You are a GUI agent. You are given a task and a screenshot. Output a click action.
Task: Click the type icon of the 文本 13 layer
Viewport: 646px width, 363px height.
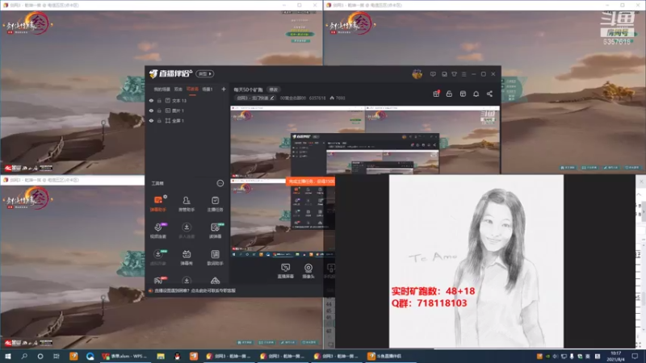point(168,100)
